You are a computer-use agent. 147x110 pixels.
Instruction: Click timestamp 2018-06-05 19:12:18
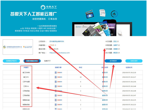click(x=129, y=72)
